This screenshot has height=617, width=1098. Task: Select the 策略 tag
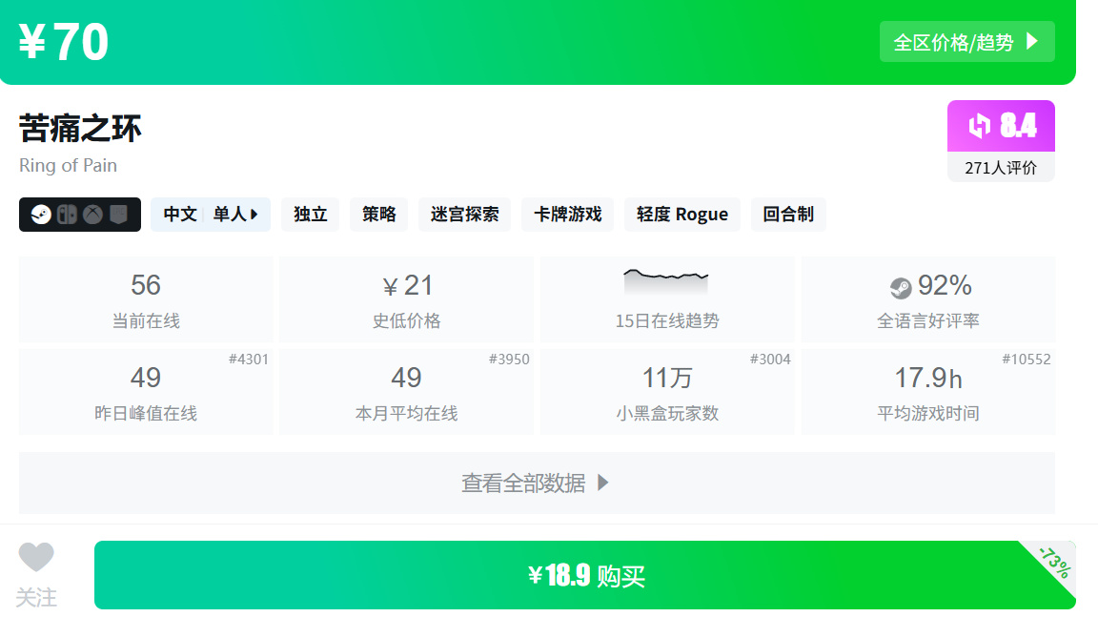[x=378, y=215]
